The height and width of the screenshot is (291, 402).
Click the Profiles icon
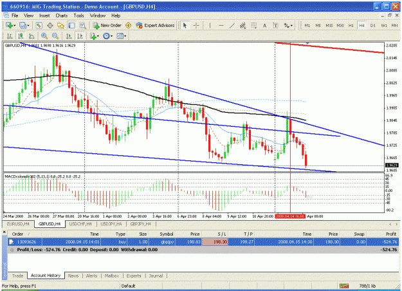click(23, 25)
